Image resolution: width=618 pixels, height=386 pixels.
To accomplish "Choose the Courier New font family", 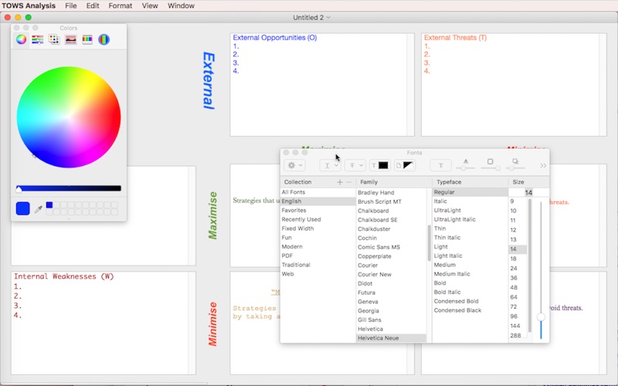I will pyautogui.click(x=392, y=274).
